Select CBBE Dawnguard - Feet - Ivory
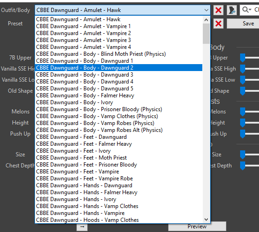 click(118, 151)
